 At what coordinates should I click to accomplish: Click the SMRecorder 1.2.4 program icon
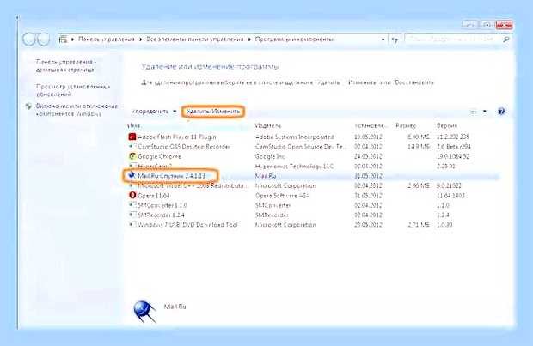point(132,215)
